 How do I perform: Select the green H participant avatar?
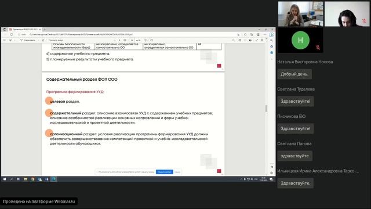click(x=300, y=40)
